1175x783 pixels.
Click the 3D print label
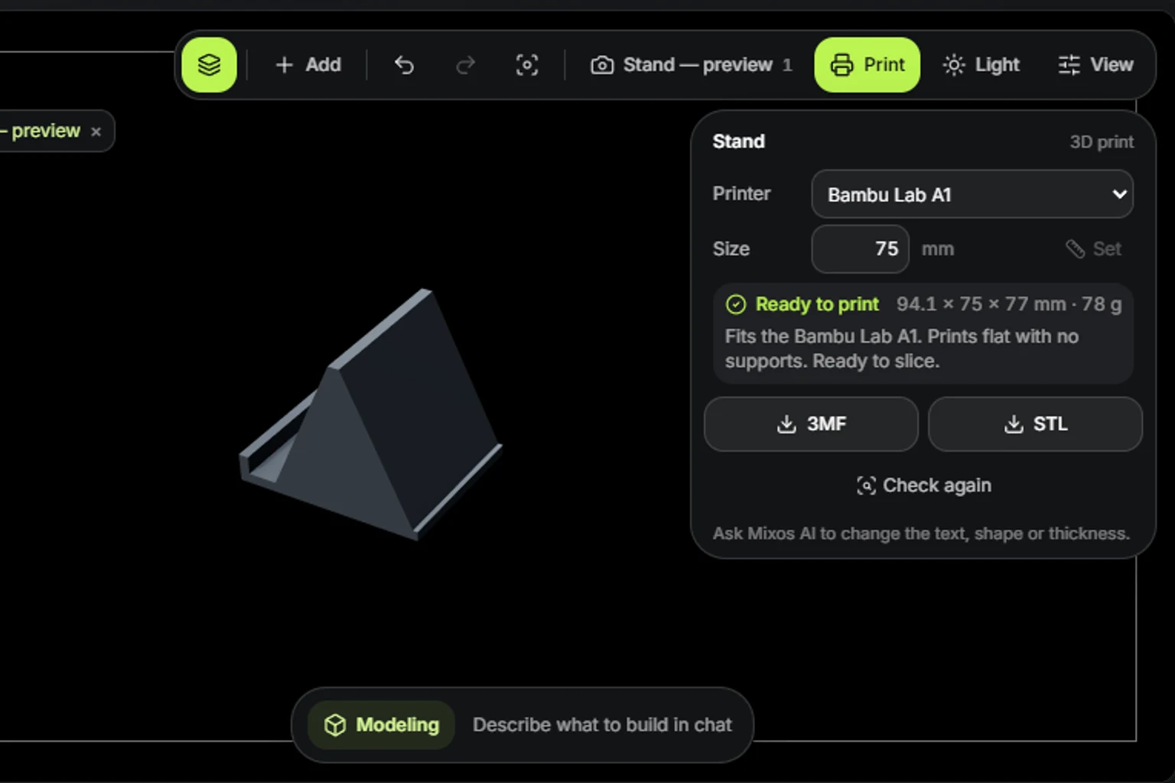(x=1102, y=142)
